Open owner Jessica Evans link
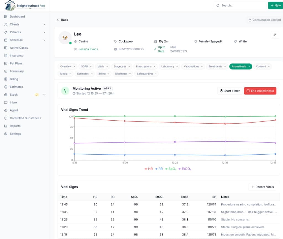This screenshot has width=283, height=239. tap(88, 49)
